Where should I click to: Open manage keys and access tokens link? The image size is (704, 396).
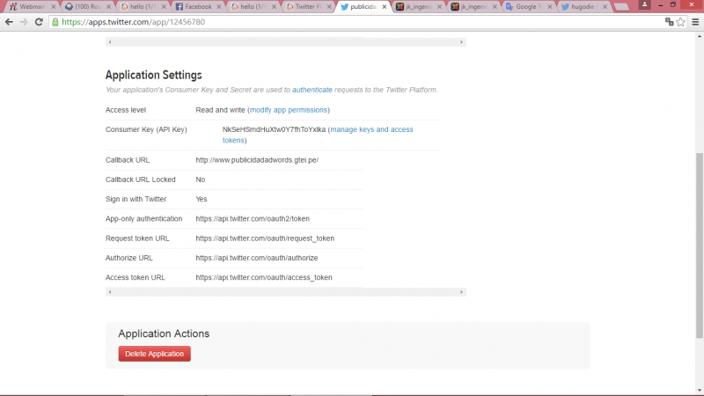point(318,135)
